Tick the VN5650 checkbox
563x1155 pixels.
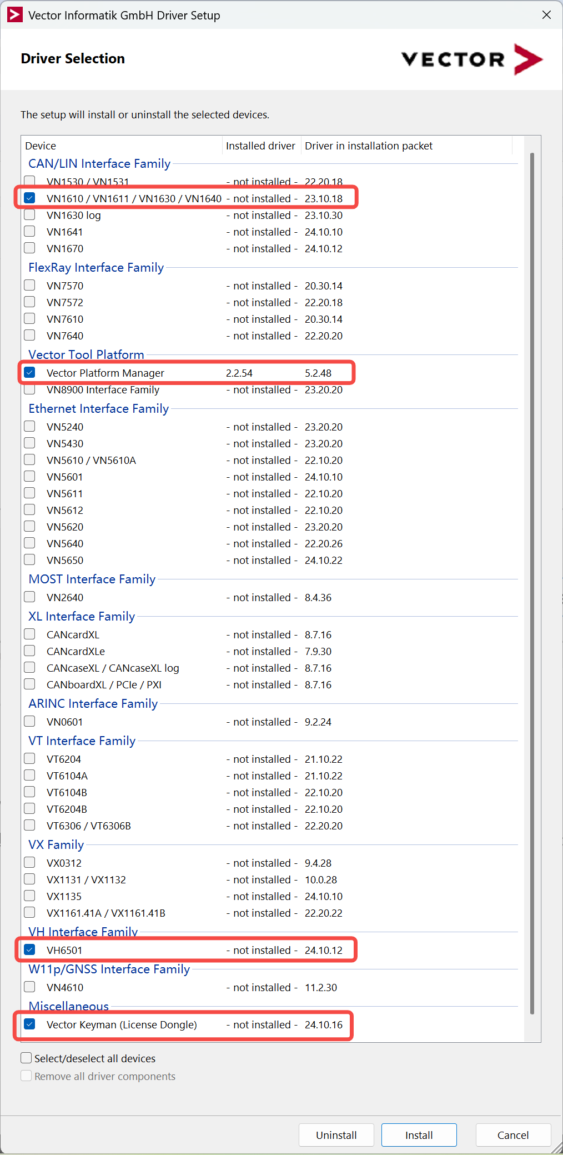(x=30, y=559)
